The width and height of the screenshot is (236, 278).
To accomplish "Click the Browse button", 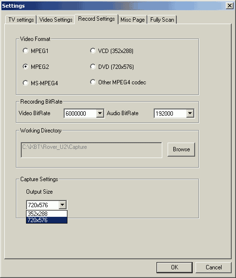I will click(181, 149).
